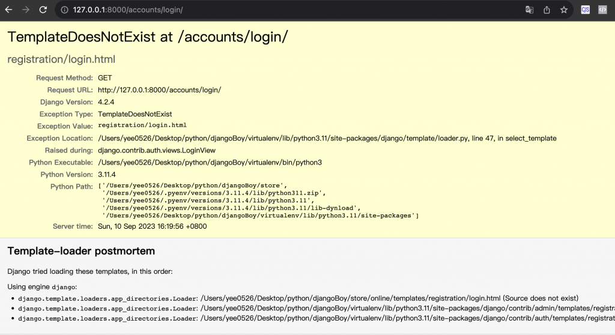
Task: Click the Python Path label
Action: pos(71,187)
